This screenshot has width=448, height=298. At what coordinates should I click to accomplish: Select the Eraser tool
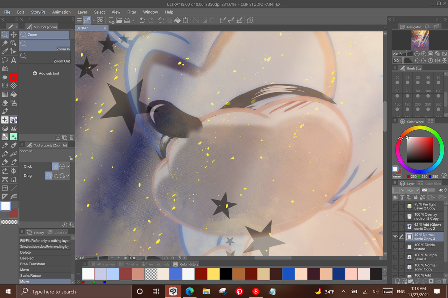tap(5, 103)
